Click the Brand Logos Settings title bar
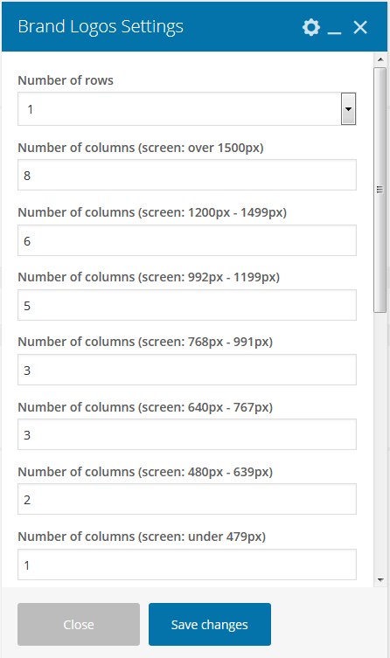Viewport: 390px width, 658px height. click(x=194, y=26)
